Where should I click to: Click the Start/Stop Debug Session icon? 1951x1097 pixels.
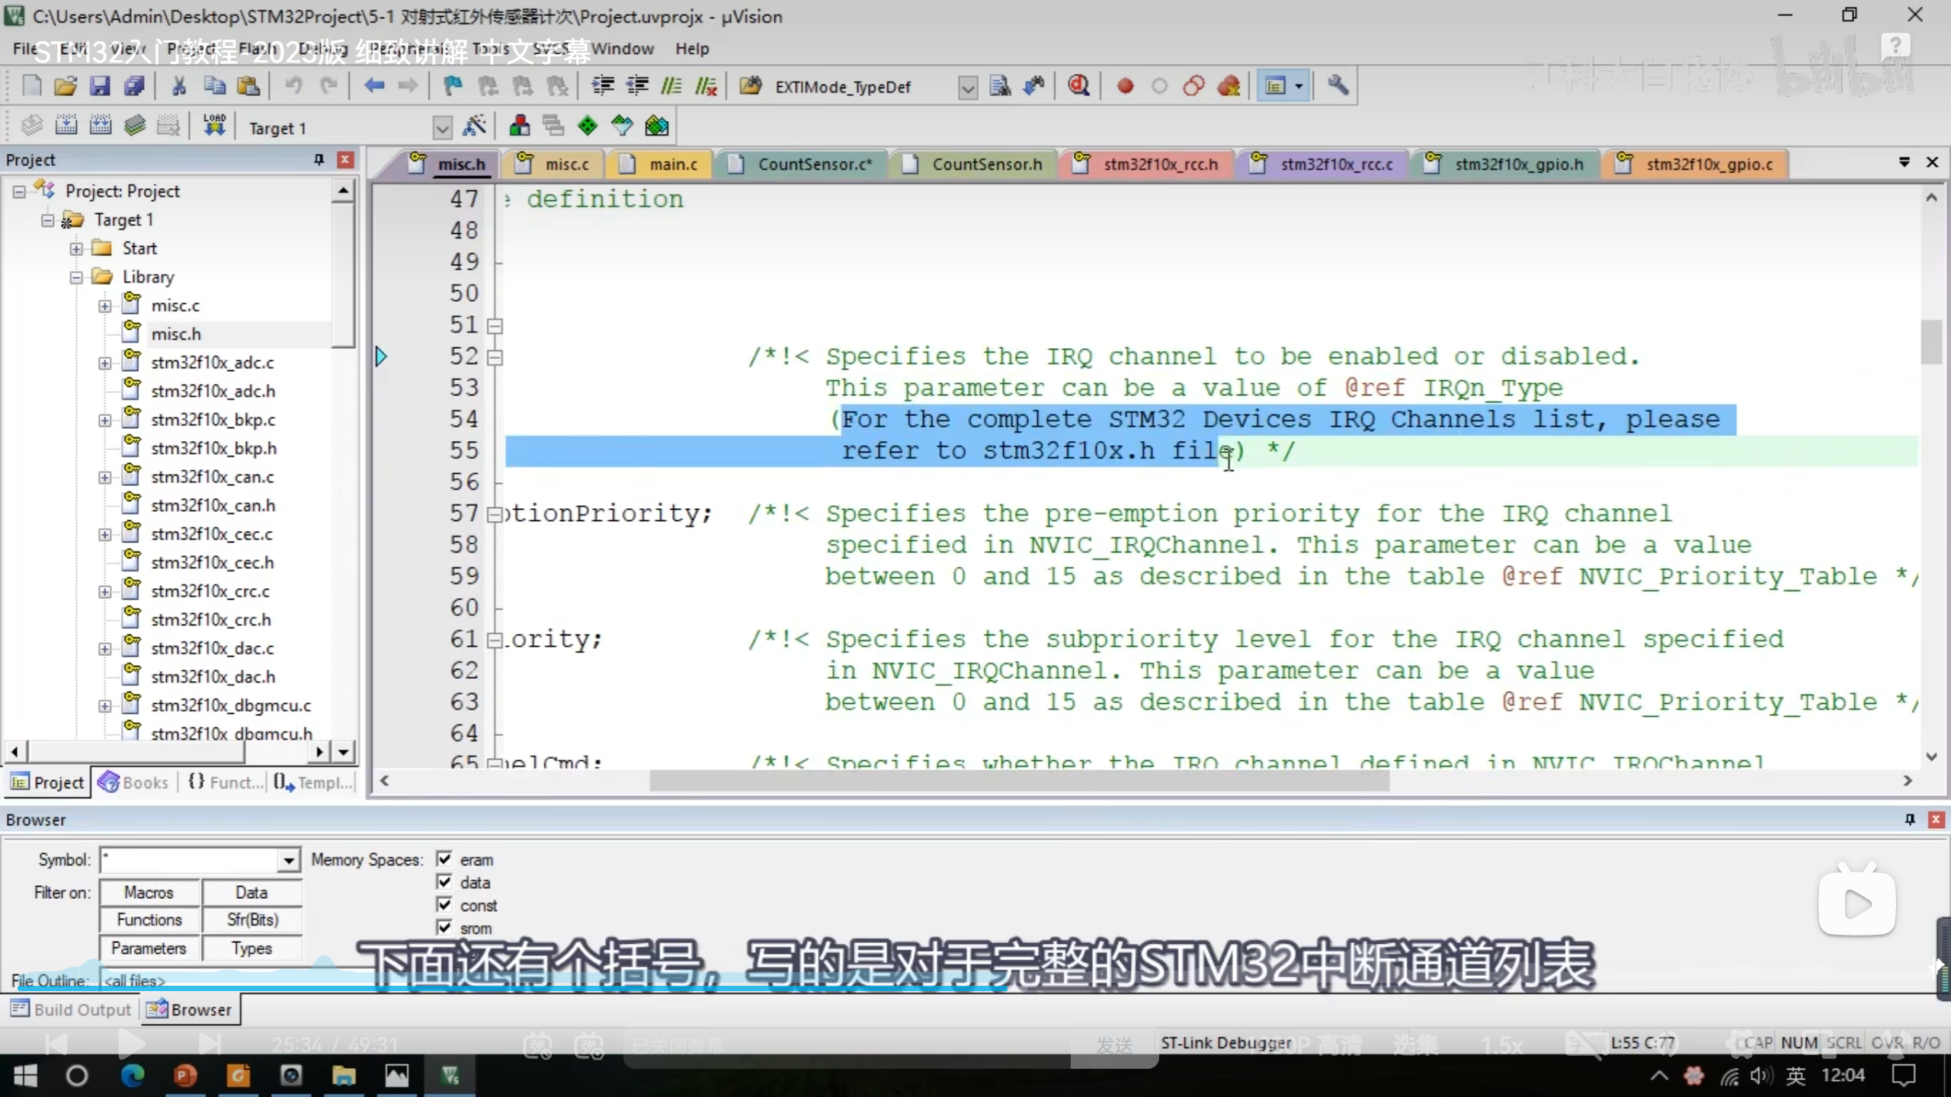[x=1078, y=86]
